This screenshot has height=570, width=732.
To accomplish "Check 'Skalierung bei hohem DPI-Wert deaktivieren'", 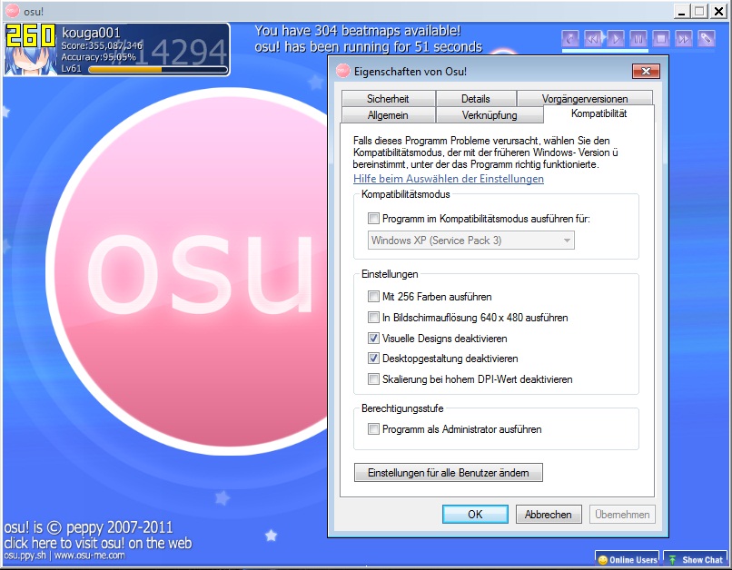I will tap(373, 378).
